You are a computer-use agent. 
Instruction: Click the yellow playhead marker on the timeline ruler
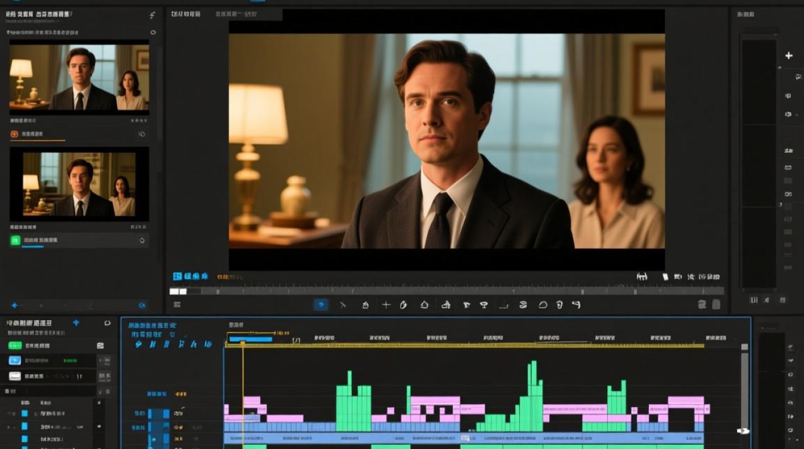242,343
